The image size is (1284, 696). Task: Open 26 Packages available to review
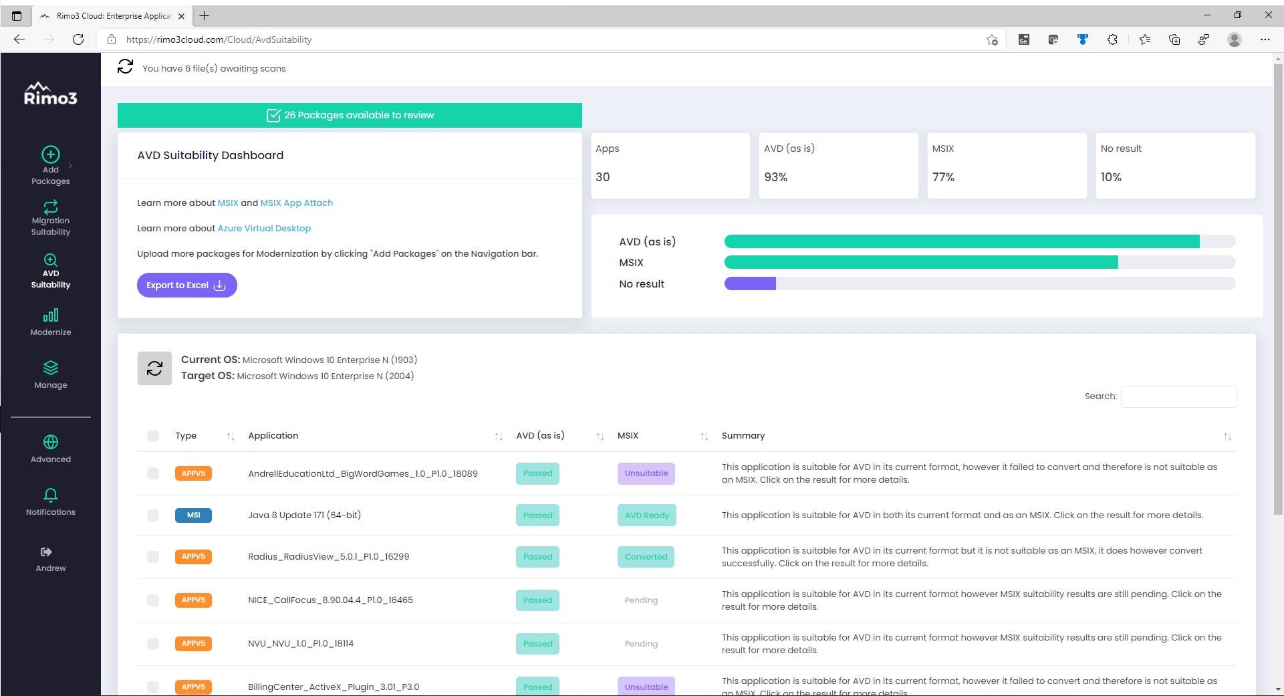coord(350,115)
